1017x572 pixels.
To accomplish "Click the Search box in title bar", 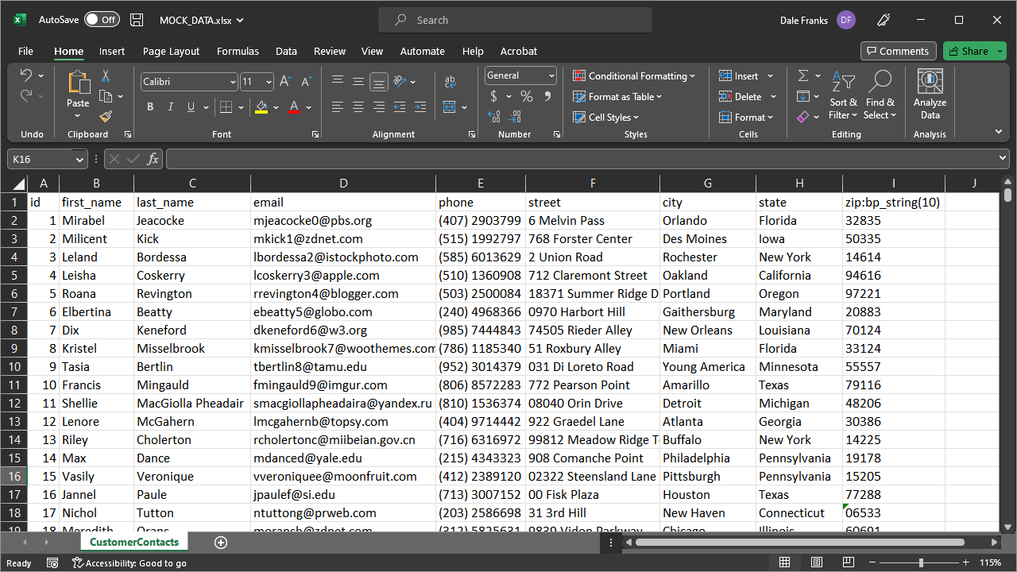I will click(515, 20).
